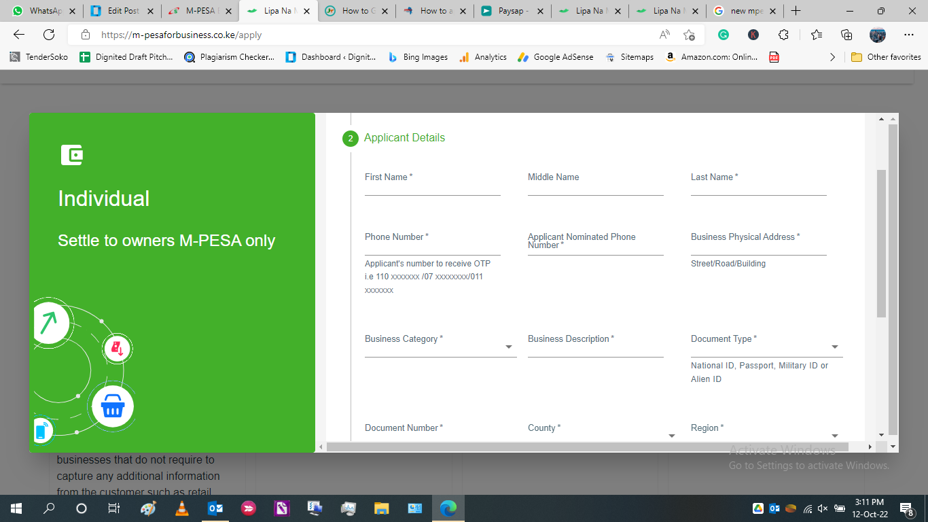Open Task View on the taskbar
Screen dimensions: 928x522
(x=114, y=508)
